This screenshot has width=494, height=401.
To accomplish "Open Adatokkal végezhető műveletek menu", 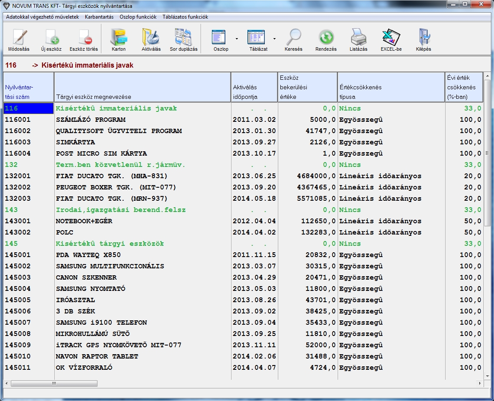I will point(42,17).
